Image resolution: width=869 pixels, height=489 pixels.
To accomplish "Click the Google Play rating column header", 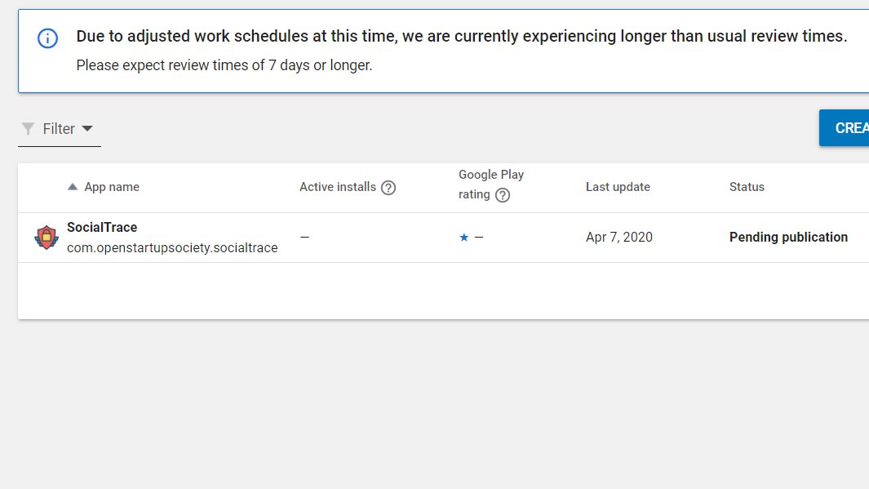I will (490, 184).
